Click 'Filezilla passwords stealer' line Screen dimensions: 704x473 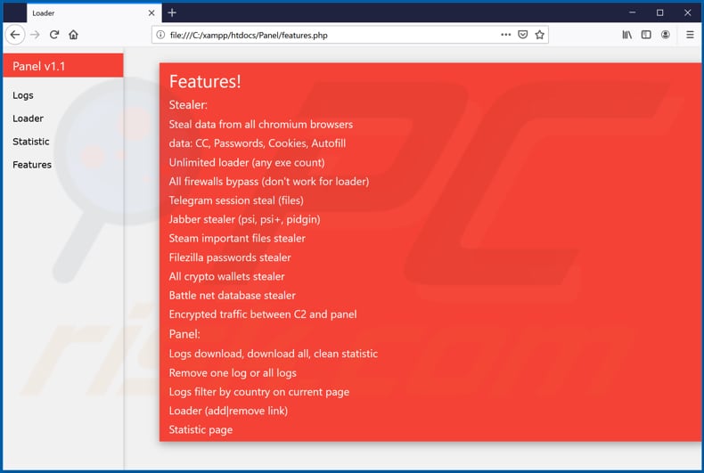point(230,257)
